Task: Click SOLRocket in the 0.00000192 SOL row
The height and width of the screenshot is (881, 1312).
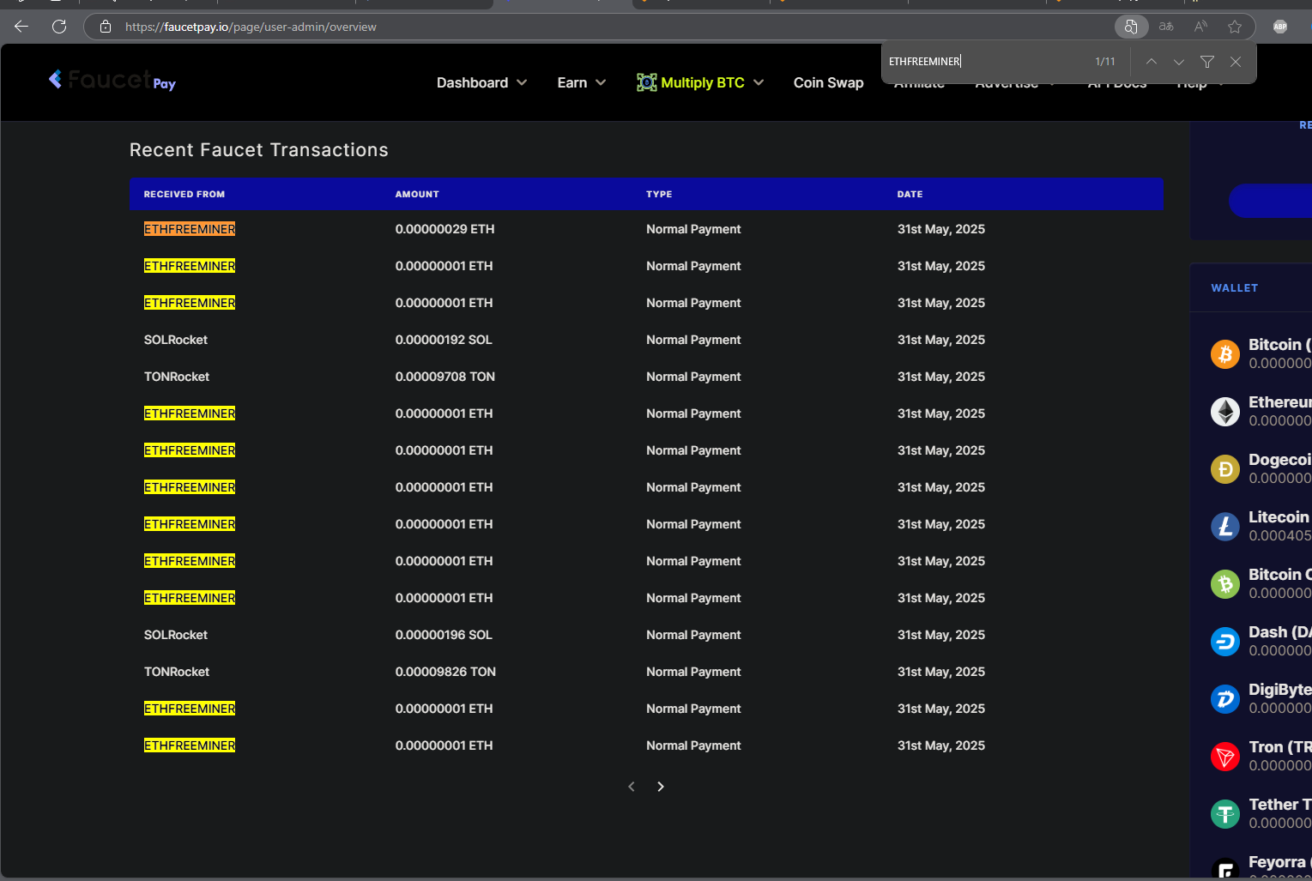Action: coord(176,340)
